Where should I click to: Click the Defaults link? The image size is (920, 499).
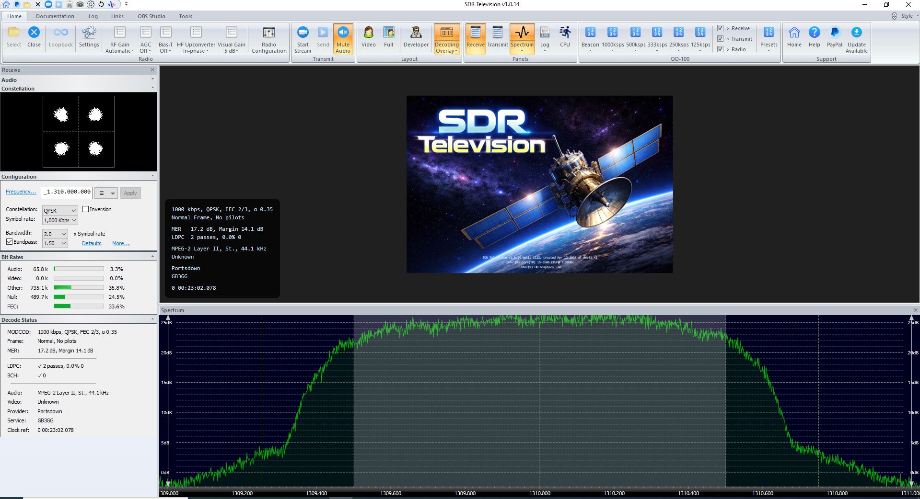[92, 243]
